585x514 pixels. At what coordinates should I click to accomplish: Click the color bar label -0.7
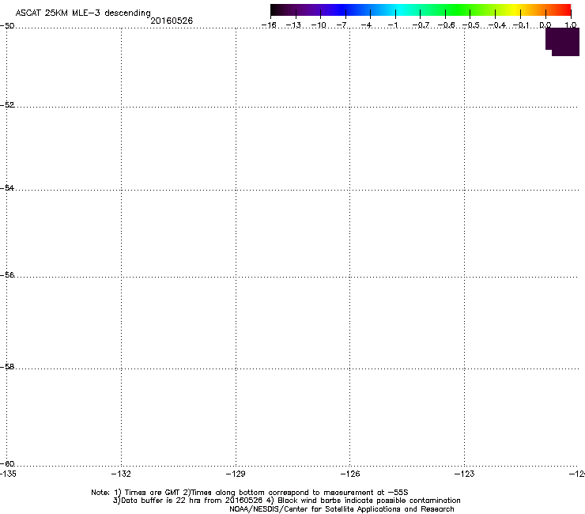click(421, 25)
